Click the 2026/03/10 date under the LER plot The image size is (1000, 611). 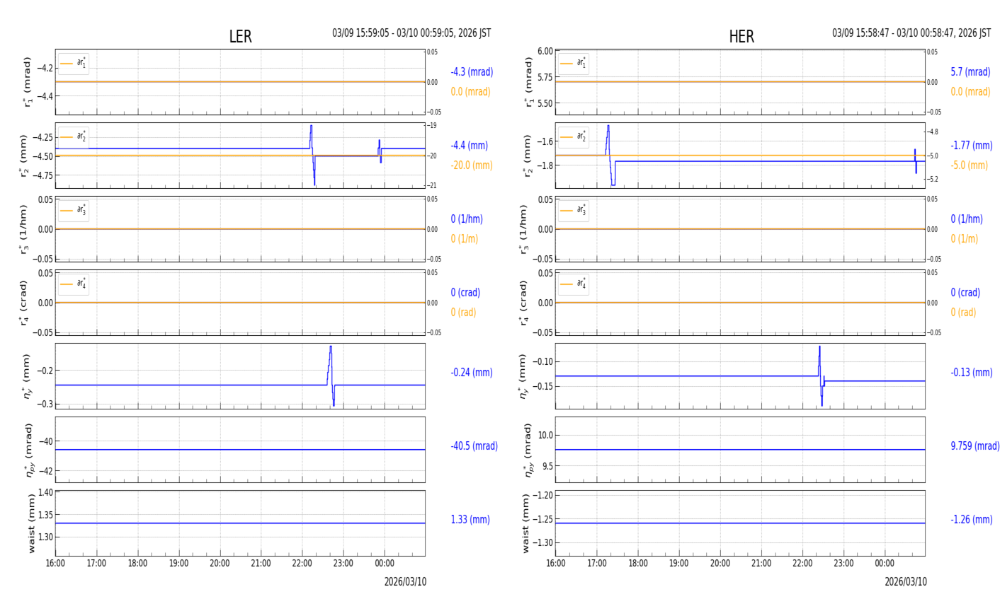coord(405,582)
